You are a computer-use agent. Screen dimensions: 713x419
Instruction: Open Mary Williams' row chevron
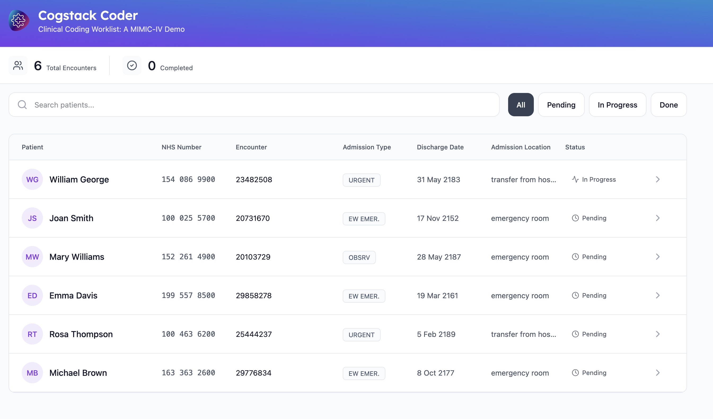point(658,257)
